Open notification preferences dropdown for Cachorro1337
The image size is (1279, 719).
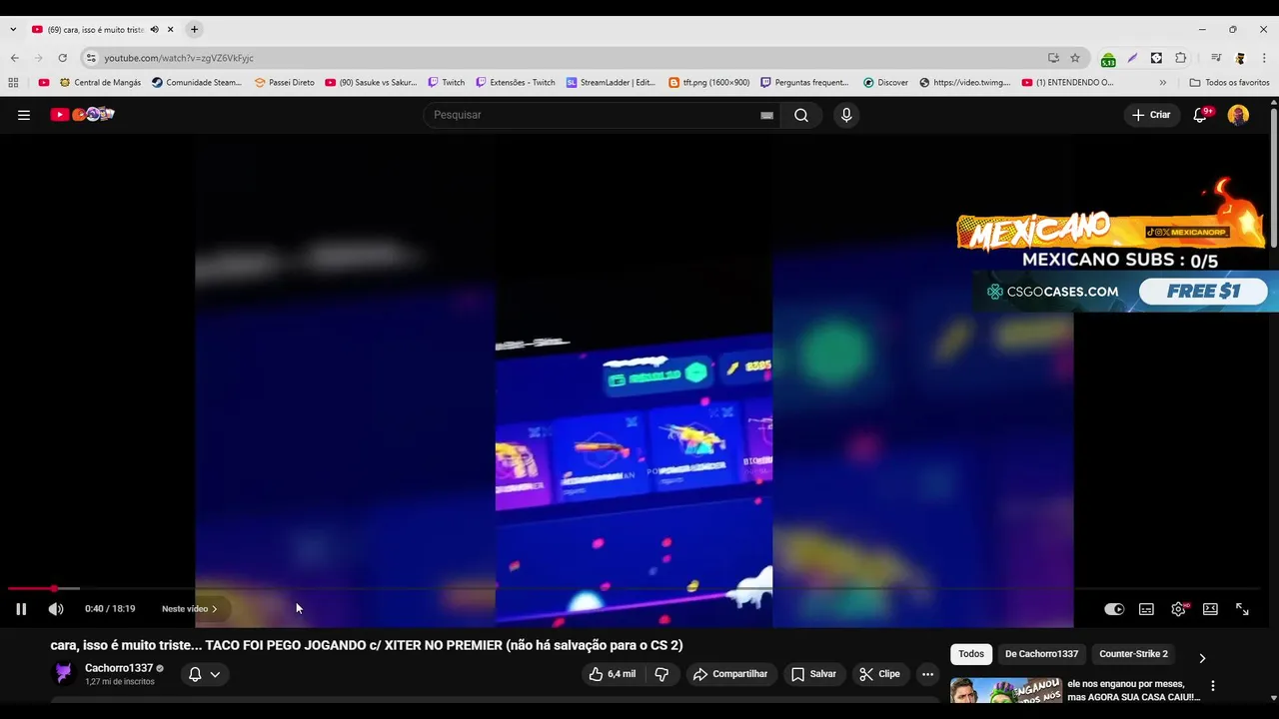tap(204, 674)
